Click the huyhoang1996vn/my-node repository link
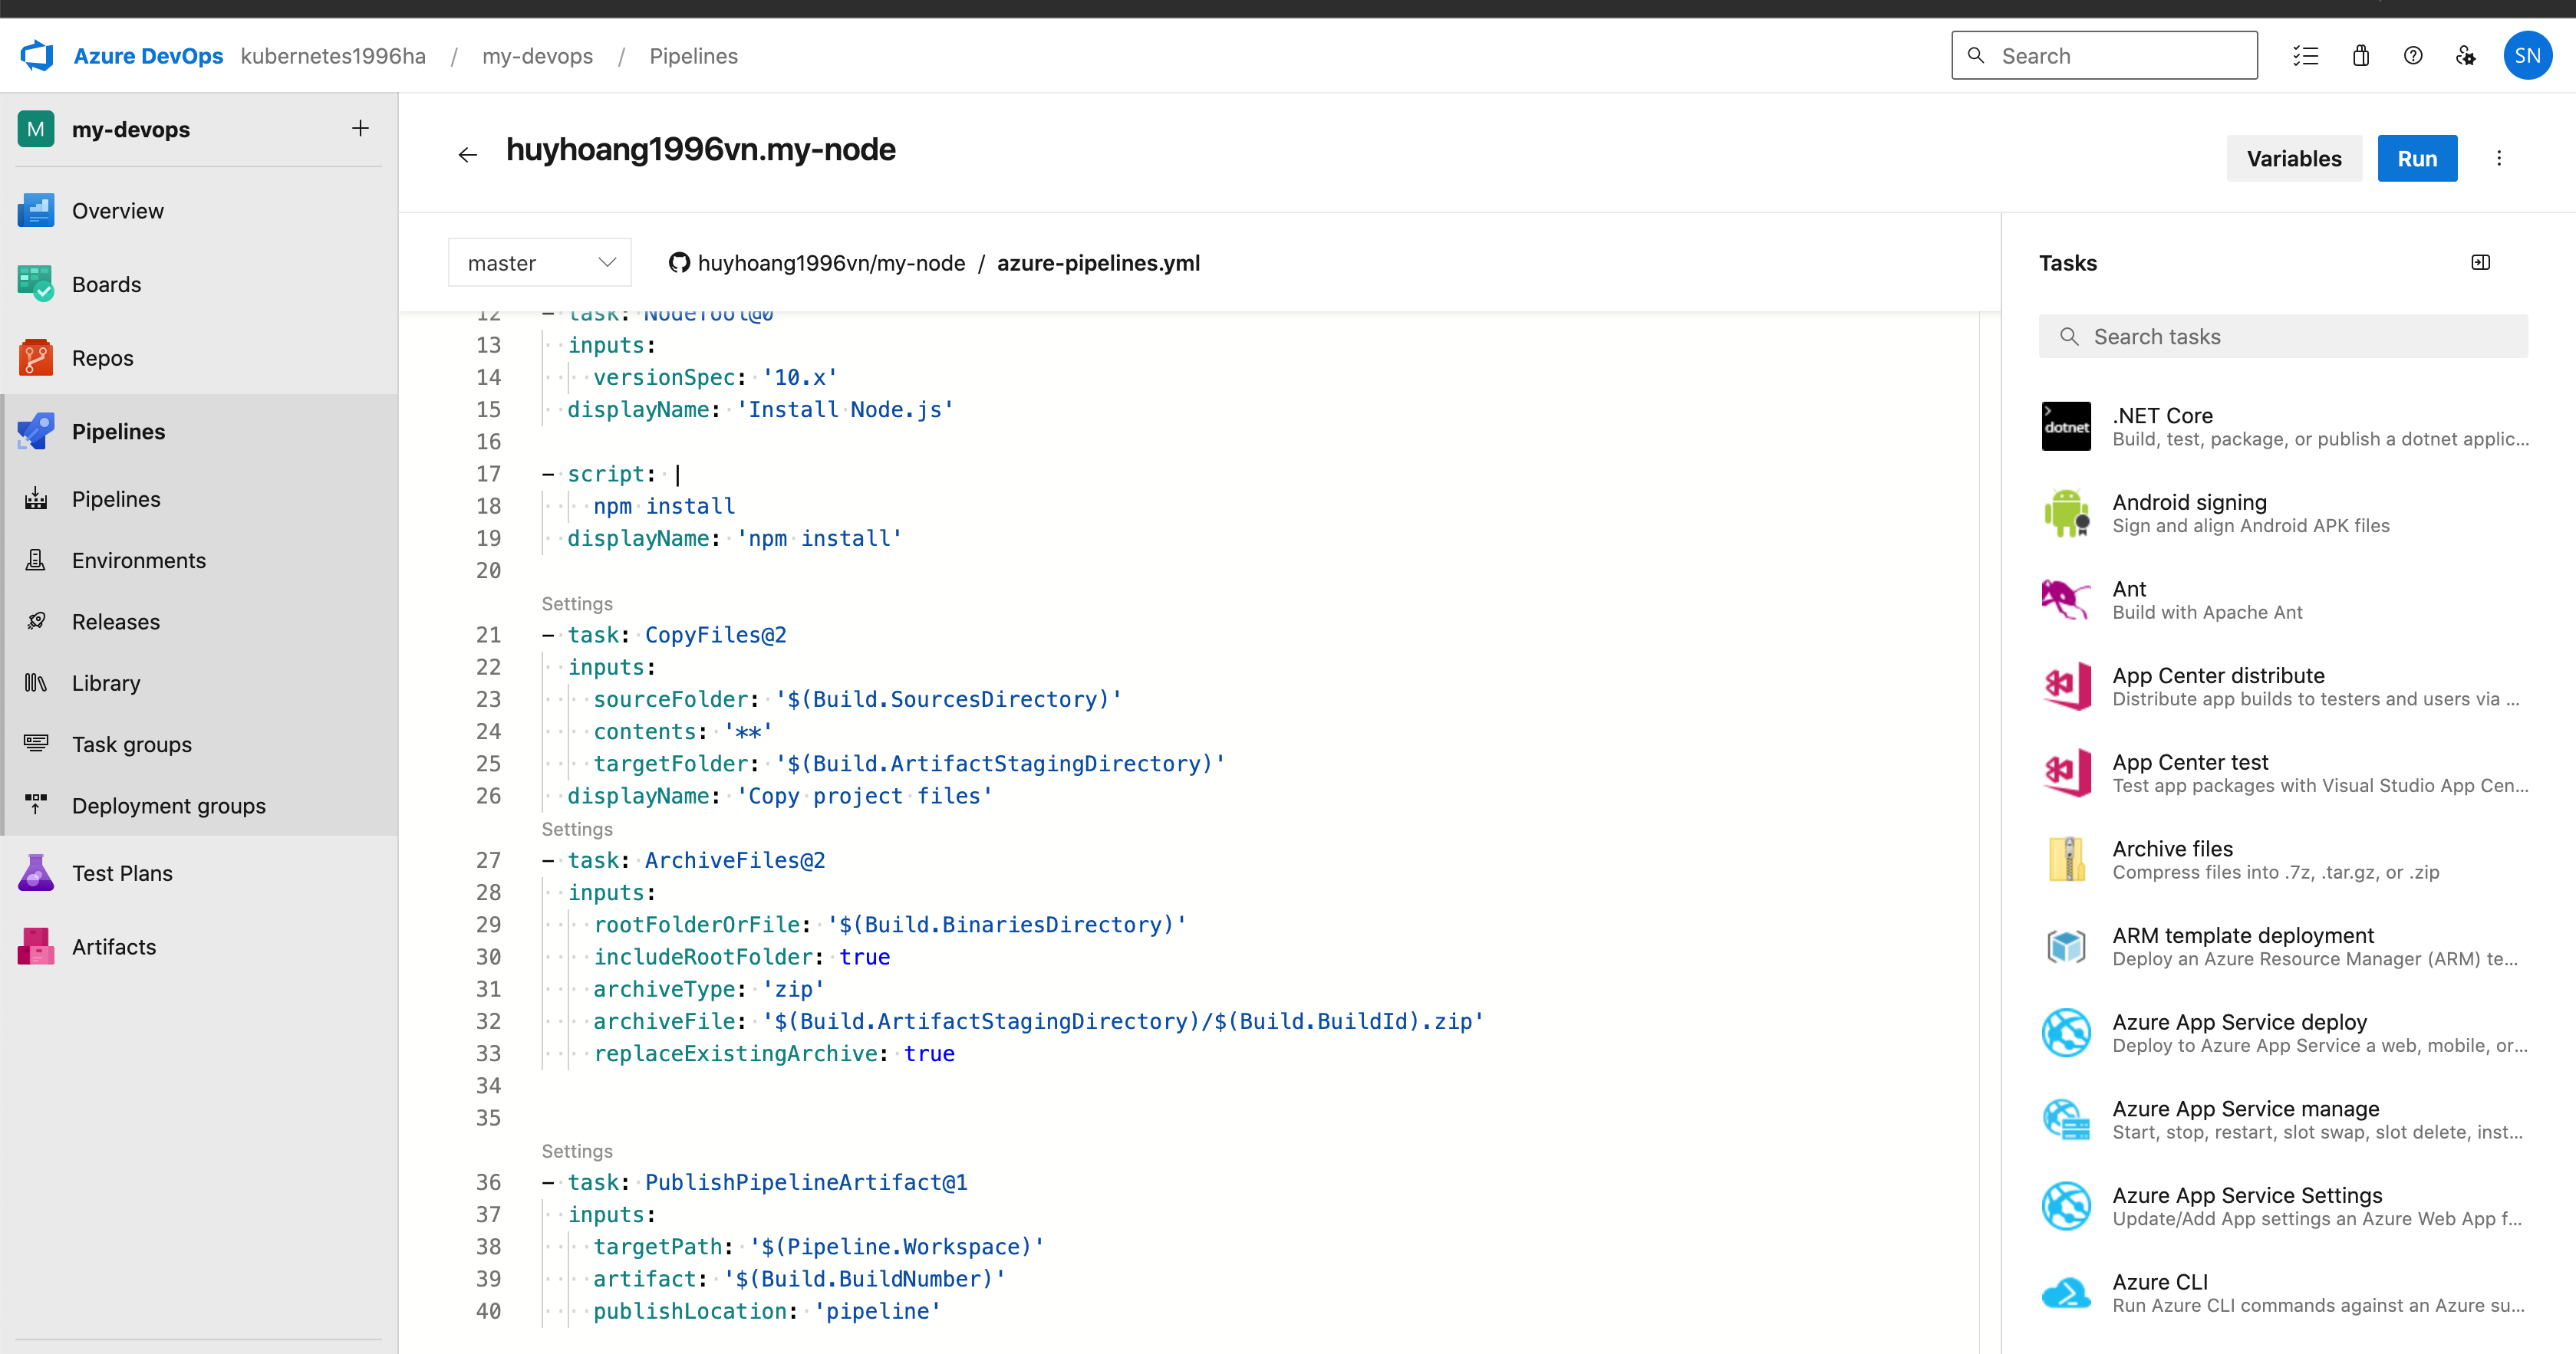The width and height of the screenshot is (2576, 1354). tap(831, 263)
